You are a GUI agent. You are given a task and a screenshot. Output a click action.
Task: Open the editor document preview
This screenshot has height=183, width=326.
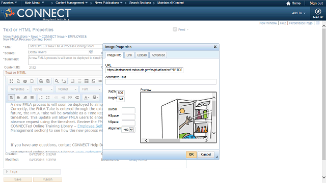click(x=18, y=81)
